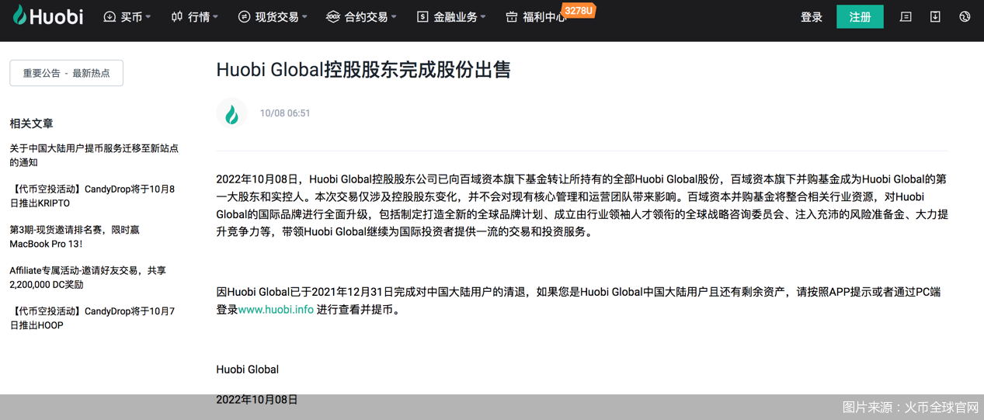Open the language globe icon
The width and height of the screenshot is (984, 420).
(x=965, y=16)
